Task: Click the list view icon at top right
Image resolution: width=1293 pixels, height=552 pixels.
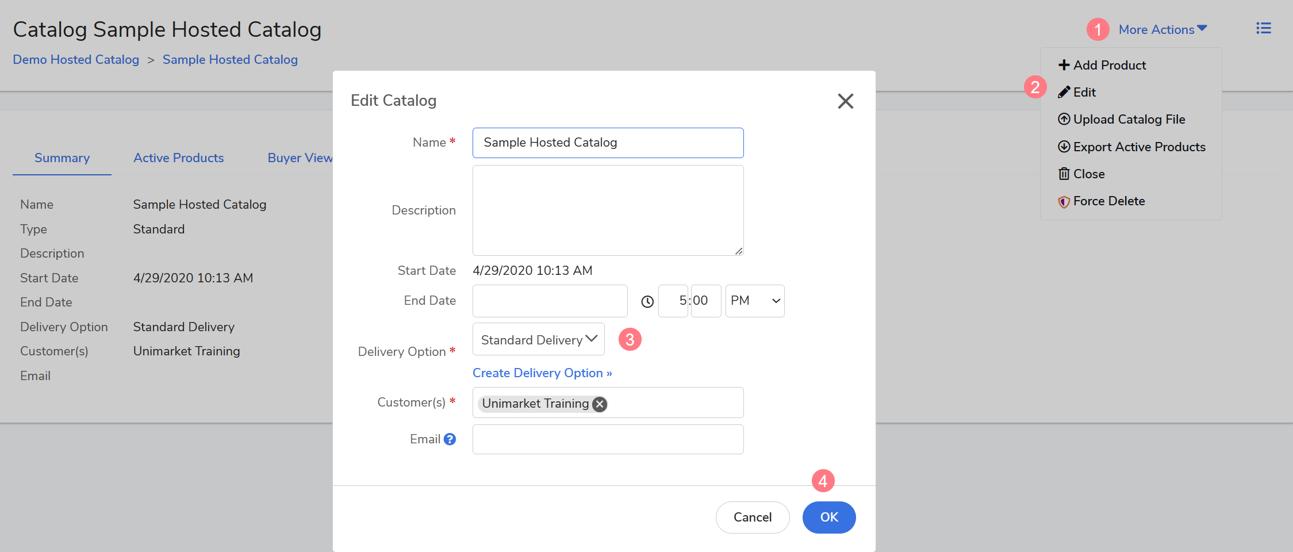Action: [x=1263, y=29]
